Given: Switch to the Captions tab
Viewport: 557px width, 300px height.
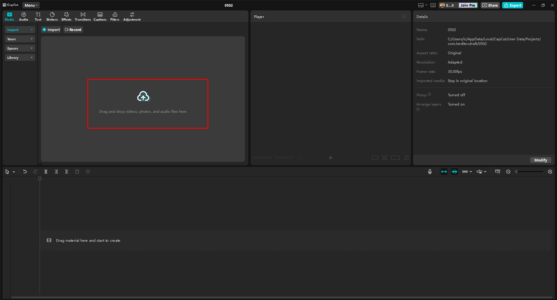Looking at the screenshot, I should click(100, 16).
